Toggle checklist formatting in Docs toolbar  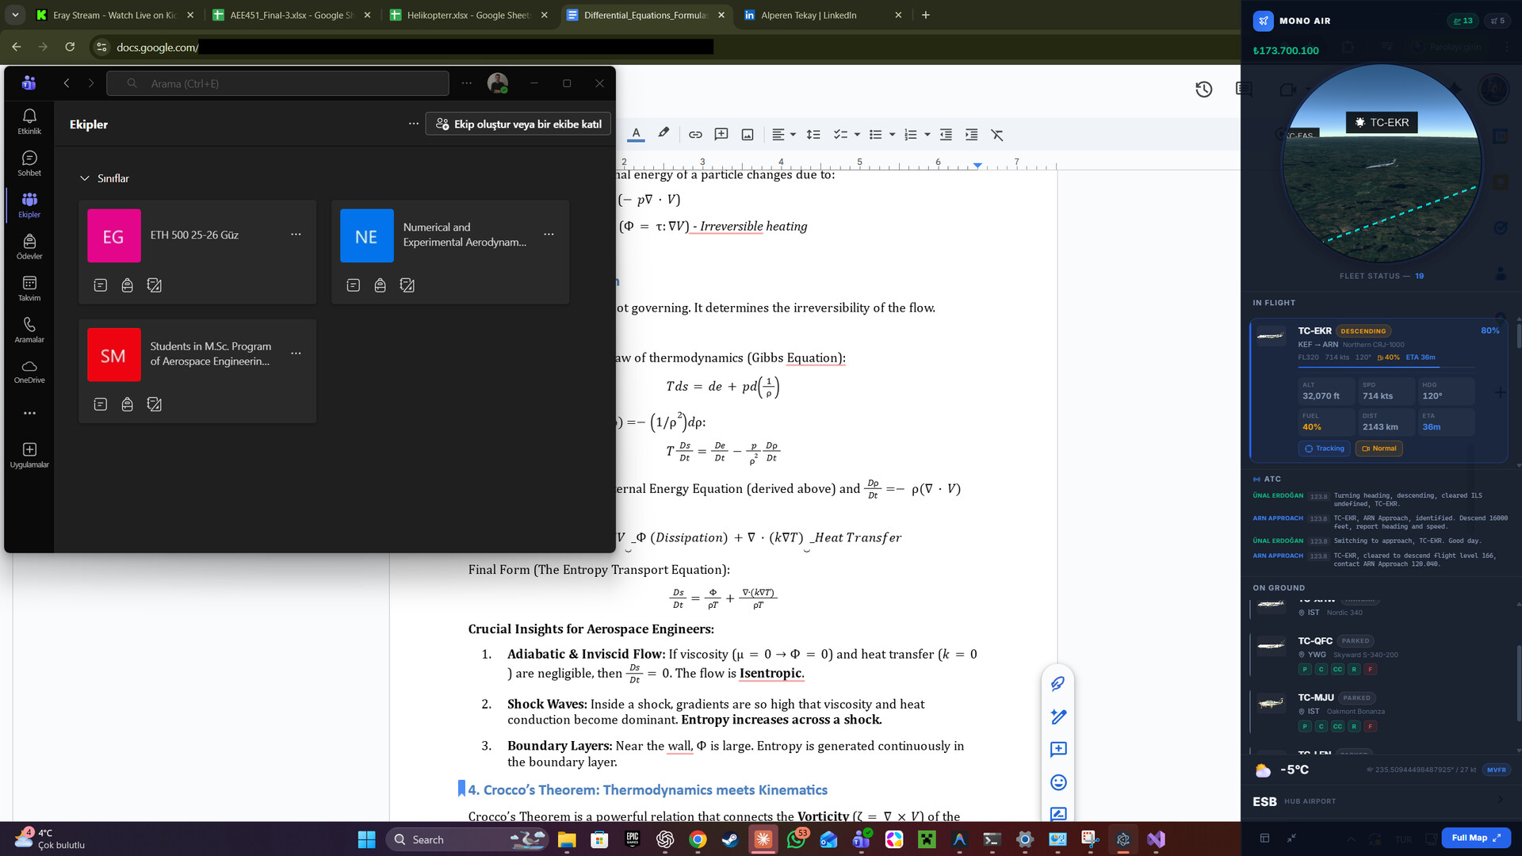tap(840, 135)
